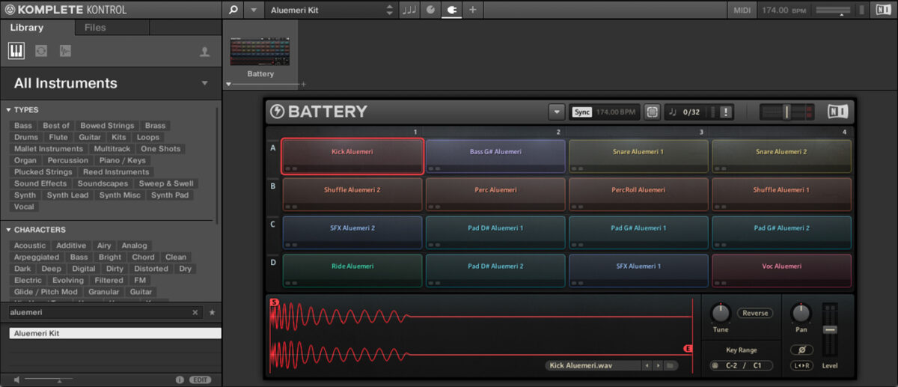Toggle prehear speaker icon

pos(16,380)
